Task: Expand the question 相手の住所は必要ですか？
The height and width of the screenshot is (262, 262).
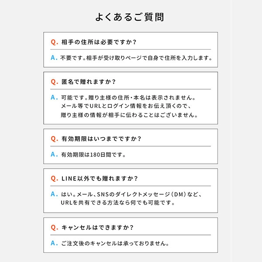Action: click(99, 42)
